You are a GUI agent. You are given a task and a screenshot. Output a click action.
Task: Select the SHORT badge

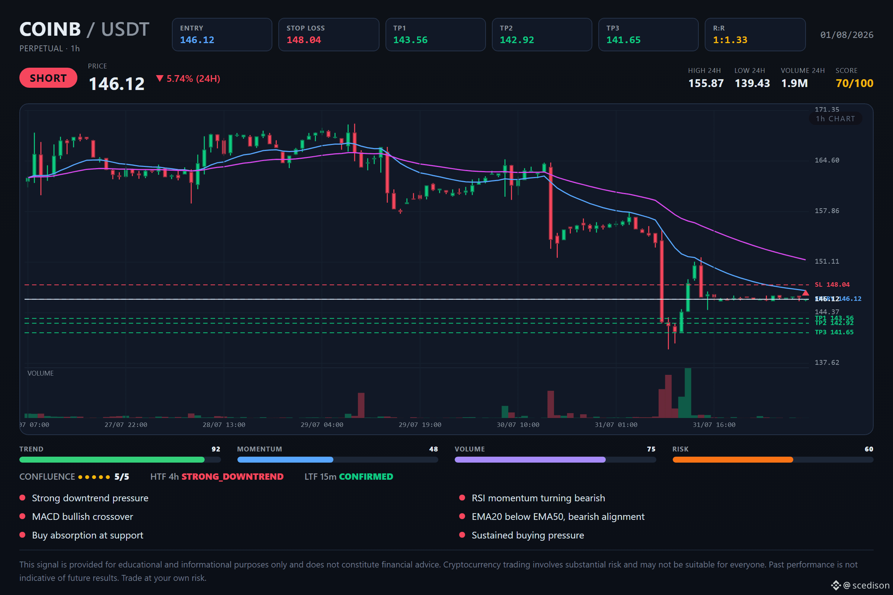coord(48,78)
